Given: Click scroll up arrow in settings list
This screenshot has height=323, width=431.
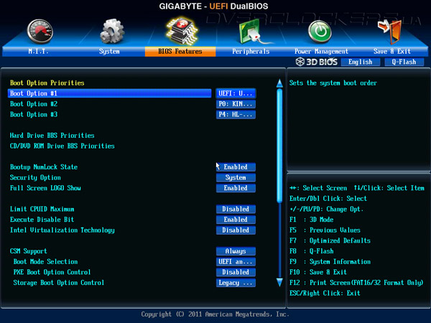Looking at the screenshot, I should pyautogui.click(x=279, y=83).
